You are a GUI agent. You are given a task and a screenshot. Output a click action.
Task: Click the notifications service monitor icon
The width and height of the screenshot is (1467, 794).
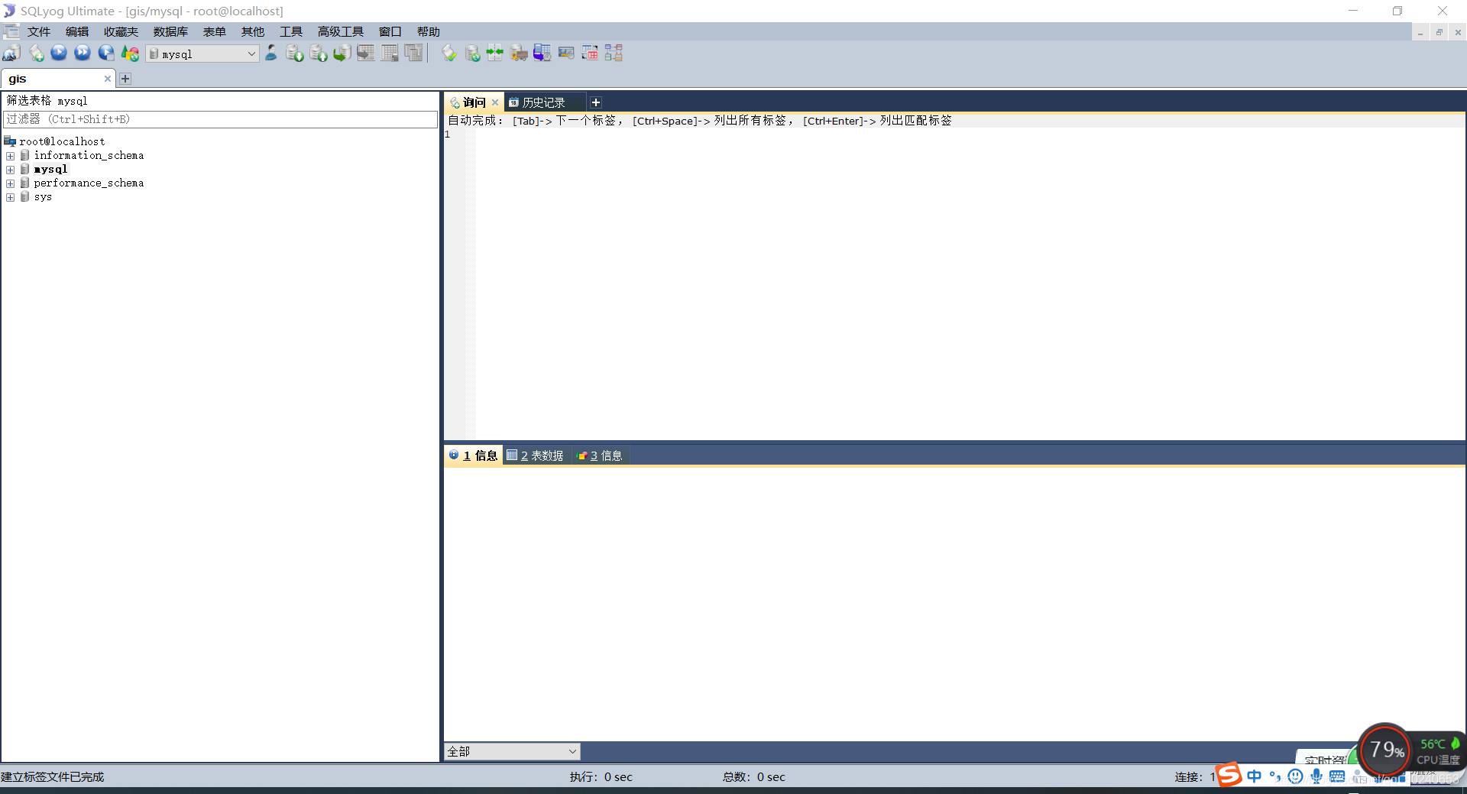[x=566, y=53]
